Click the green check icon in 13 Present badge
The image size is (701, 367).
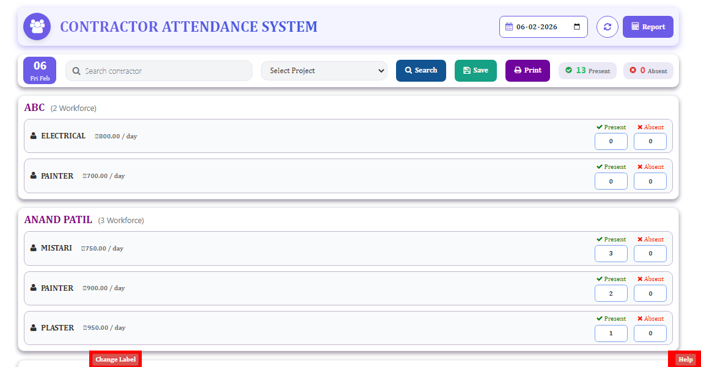(x=568, y=70)
